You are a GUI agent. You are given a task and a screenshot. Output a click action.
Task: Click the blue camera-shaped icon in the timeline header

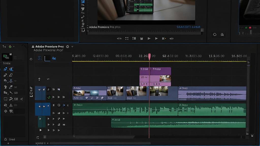tap(54, 59)
